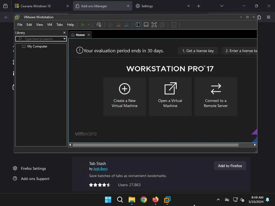Click Connect to a Remote Server tile
This screenshot has height=206, width=275.
(216, 96)
